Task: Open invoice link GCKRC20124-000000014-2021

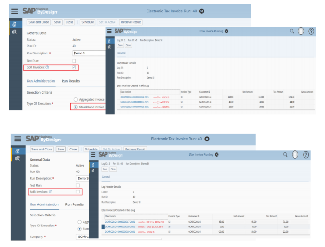Action: pyautogui.click(x=135, y=97)
